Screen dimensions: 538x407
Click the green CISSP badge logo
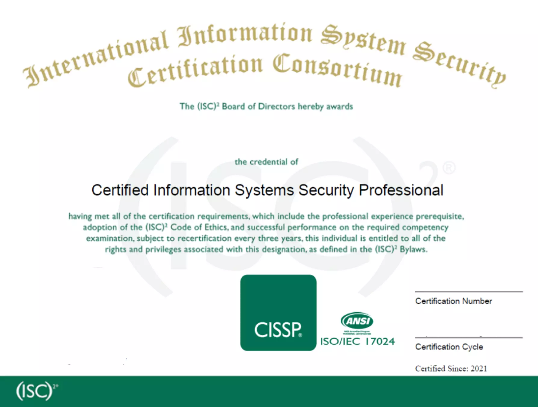click(278, 312)
